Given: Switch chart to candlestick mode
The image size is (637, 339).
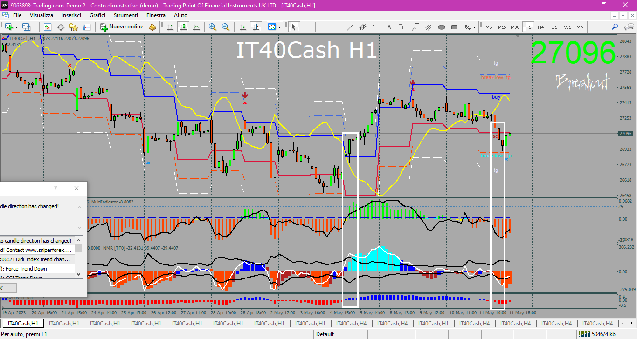Looking at the screenshot, I should pos(183,27).
